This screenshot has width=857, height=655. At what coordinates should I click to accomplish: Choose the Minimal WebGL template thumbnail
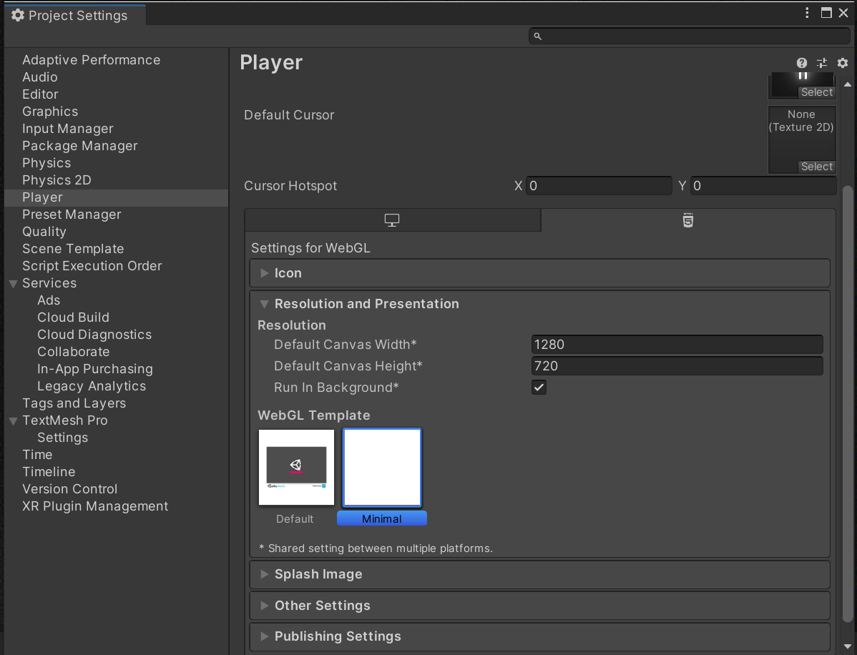tap(382, 467)
